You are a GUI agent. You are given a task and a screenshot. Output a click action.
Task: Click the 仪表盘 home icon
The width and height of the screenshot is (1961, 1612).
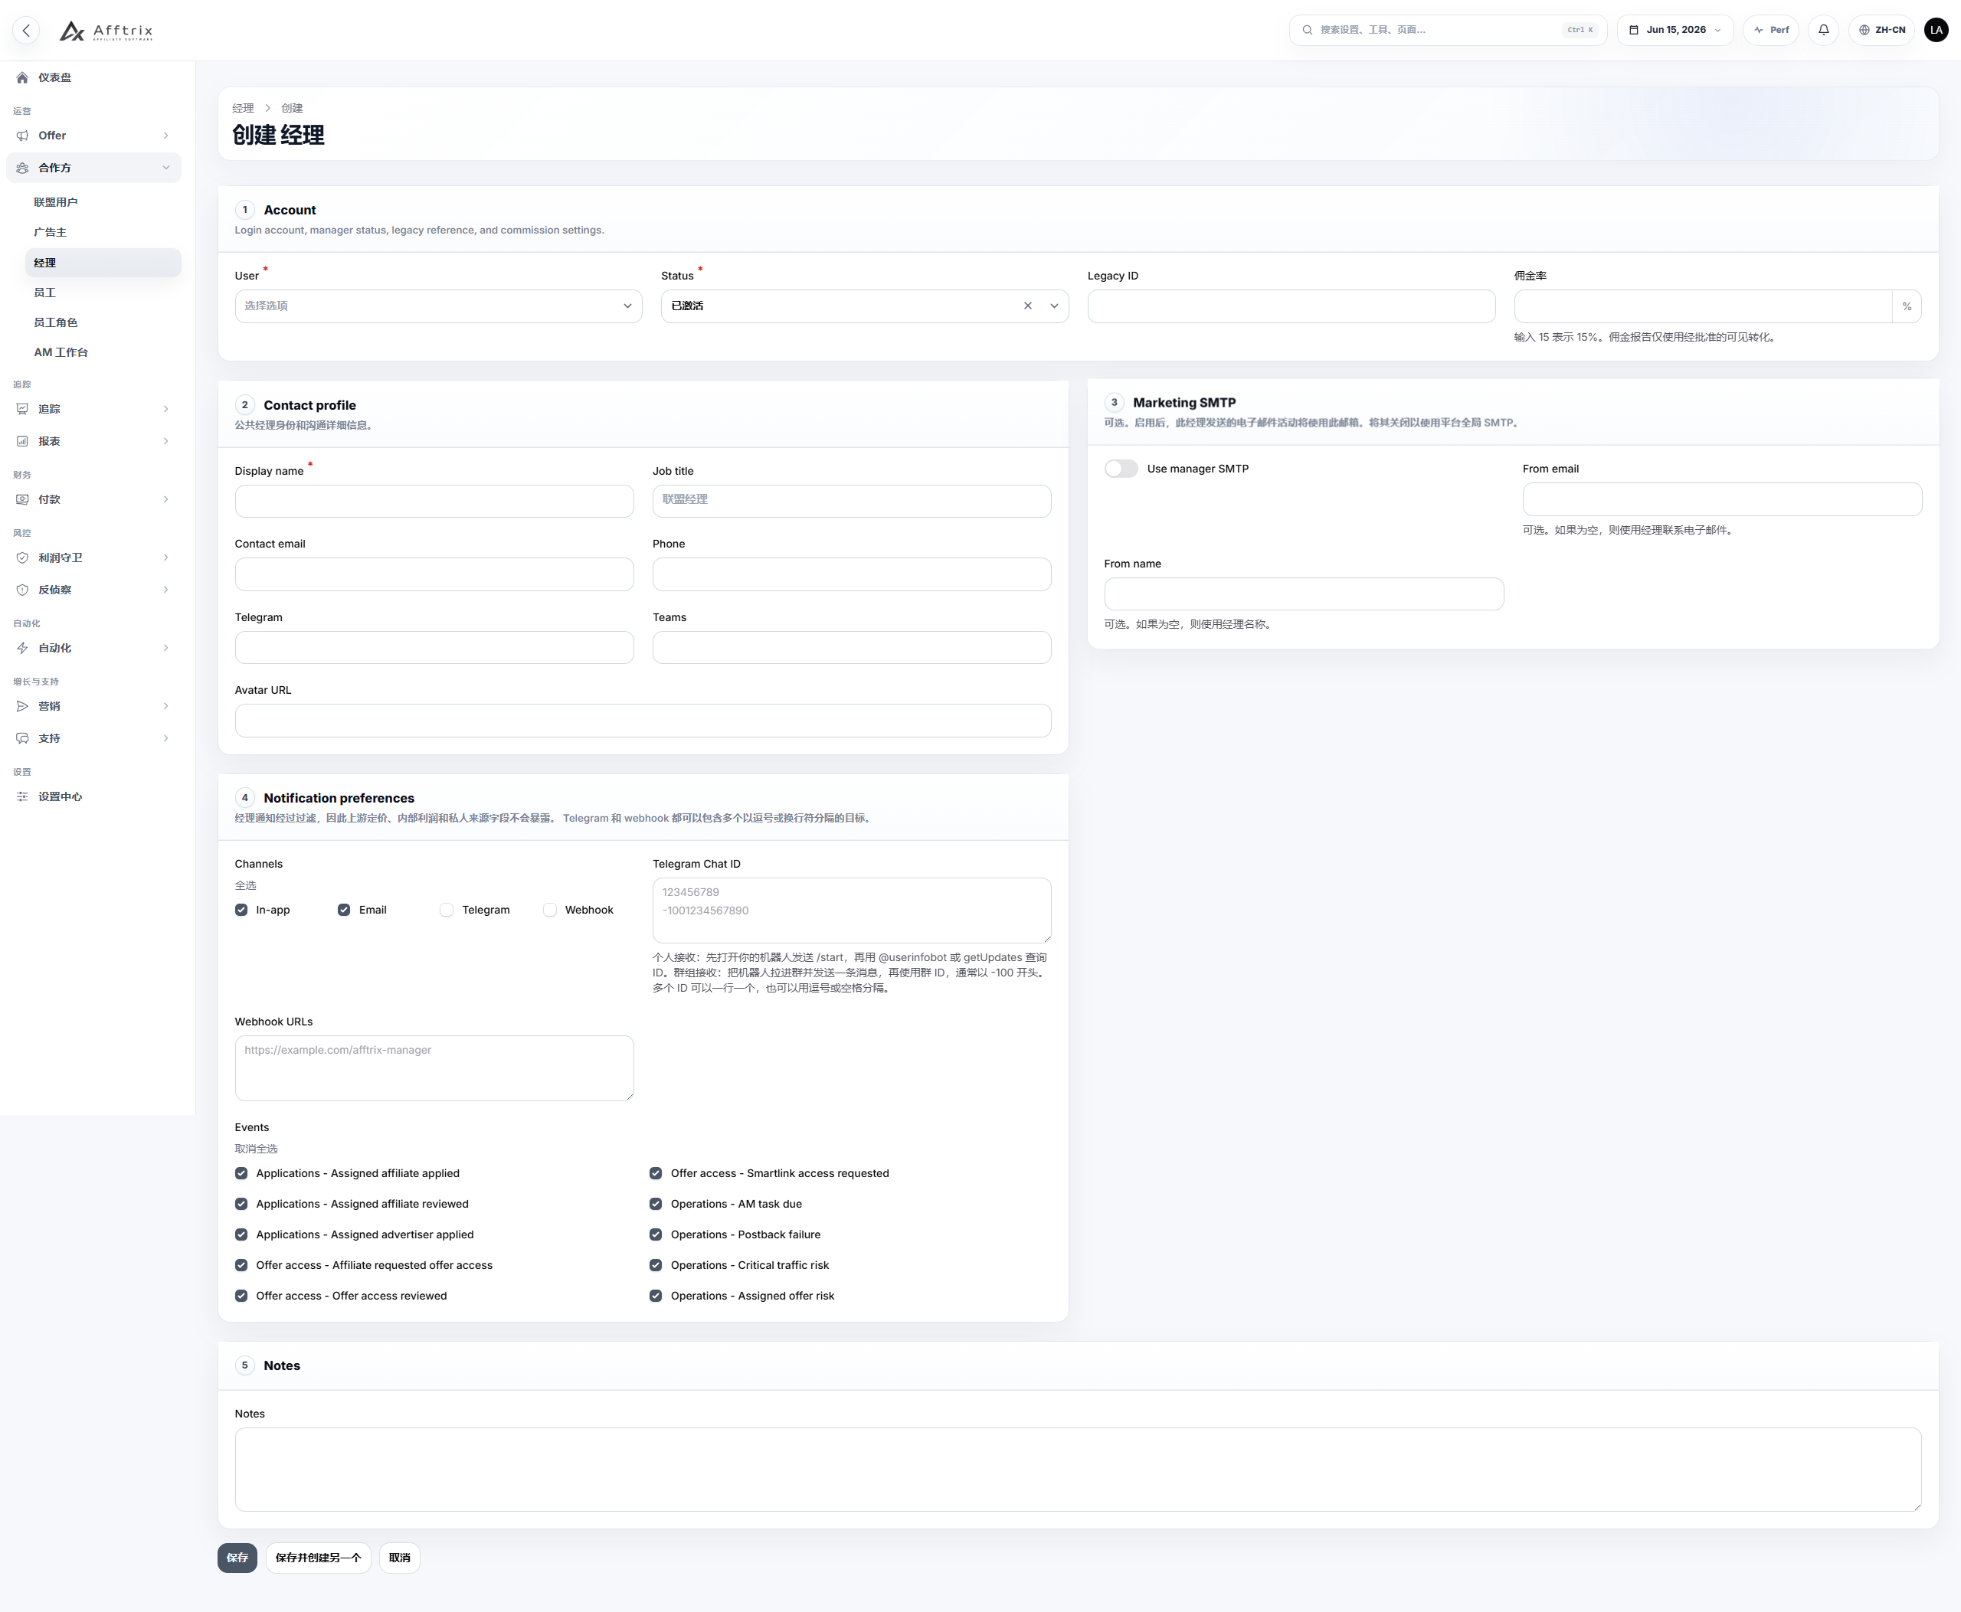coord(22,78)
